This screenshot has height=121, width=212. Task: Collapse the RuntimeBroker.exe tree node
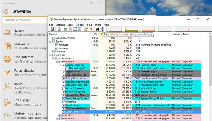(x=60, y=65)
